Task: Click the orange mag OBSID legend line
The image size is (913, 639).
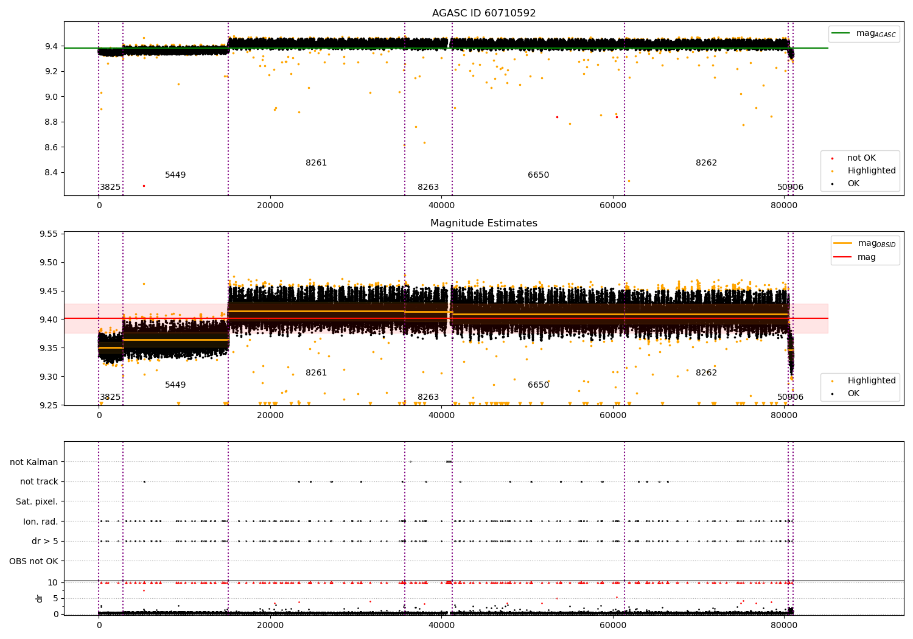Action: click(x=843, y=243)
